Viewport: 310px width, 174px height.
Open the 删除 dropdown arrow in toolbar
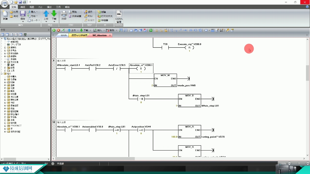point(116,30)
